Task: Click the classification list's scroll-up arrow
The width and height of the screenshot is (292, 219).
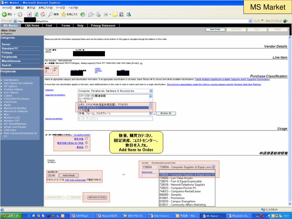Action: coord(151,96)
